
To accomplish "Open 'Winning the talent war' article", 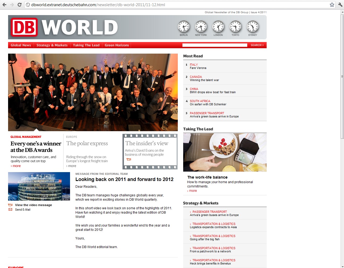I will [x=204, y=80].
